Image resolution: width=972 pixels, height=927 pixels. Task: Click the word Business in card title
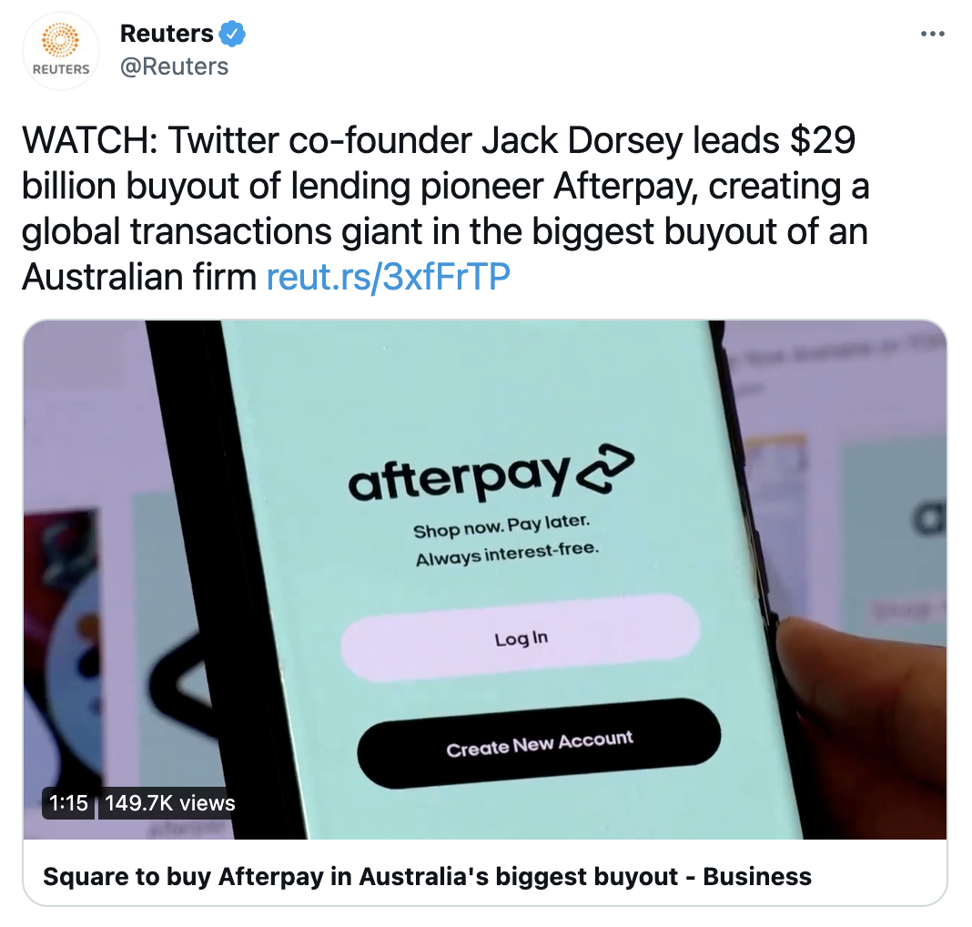(x=757, y=876)
